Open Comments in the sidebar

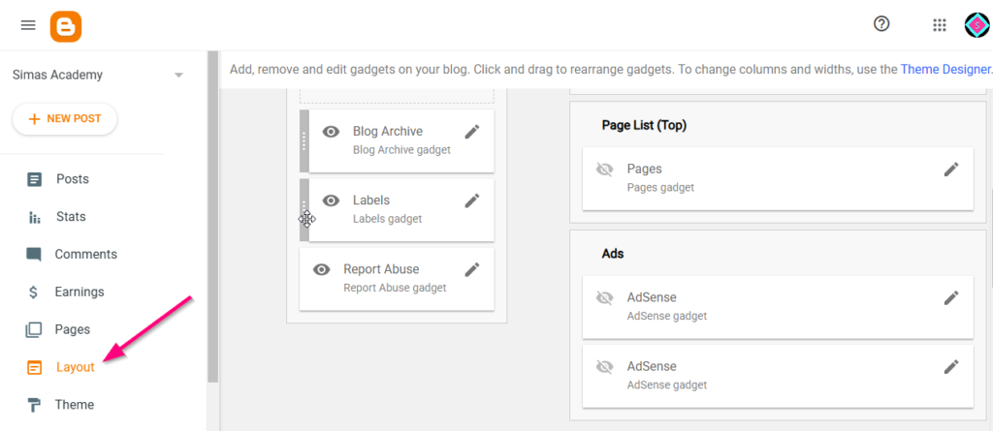pos(86,254)
